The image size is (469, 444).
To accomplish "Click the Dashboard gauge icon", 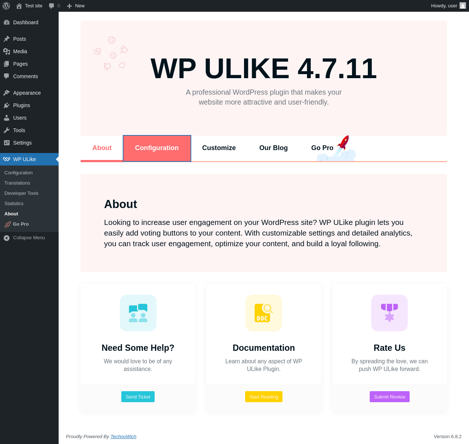I will tap(7, 22).
